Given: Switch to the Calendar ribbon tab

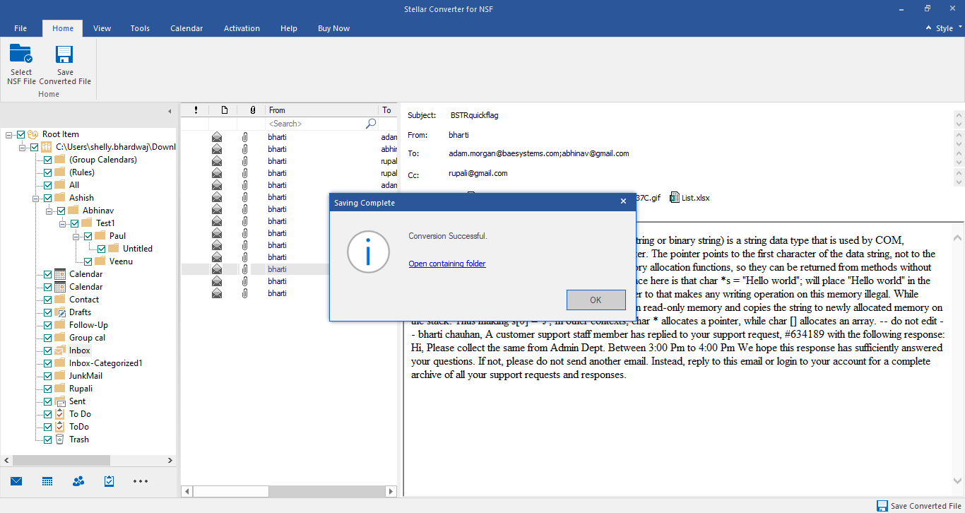Looking at the screenshot, I should point(187,28).
